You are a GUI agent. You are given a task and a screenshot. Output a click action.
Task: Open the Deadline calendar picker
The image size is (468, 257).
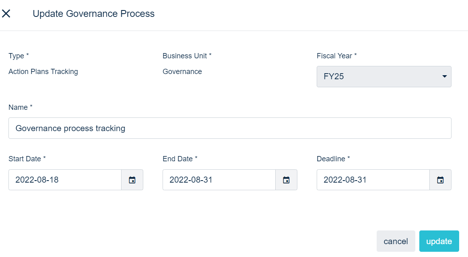(440, 180)
